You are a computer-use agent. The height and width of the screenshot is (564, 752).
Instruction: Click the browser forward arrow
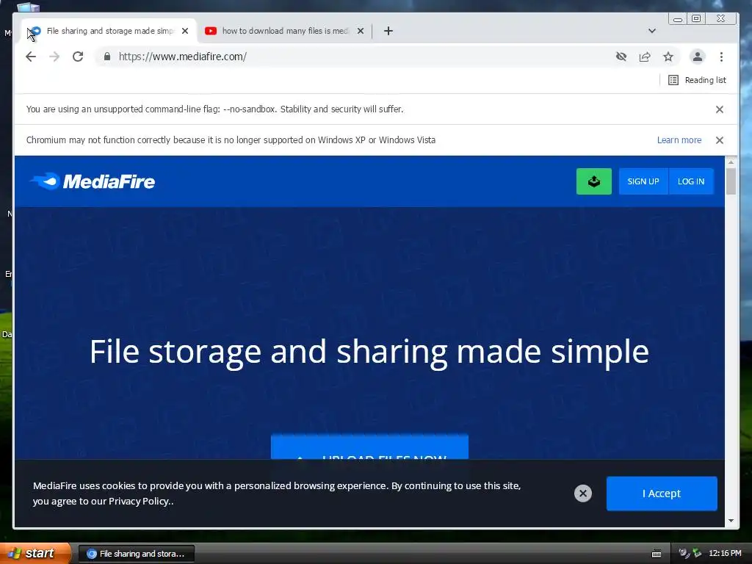pyautogui.click(x=54, y=57)
